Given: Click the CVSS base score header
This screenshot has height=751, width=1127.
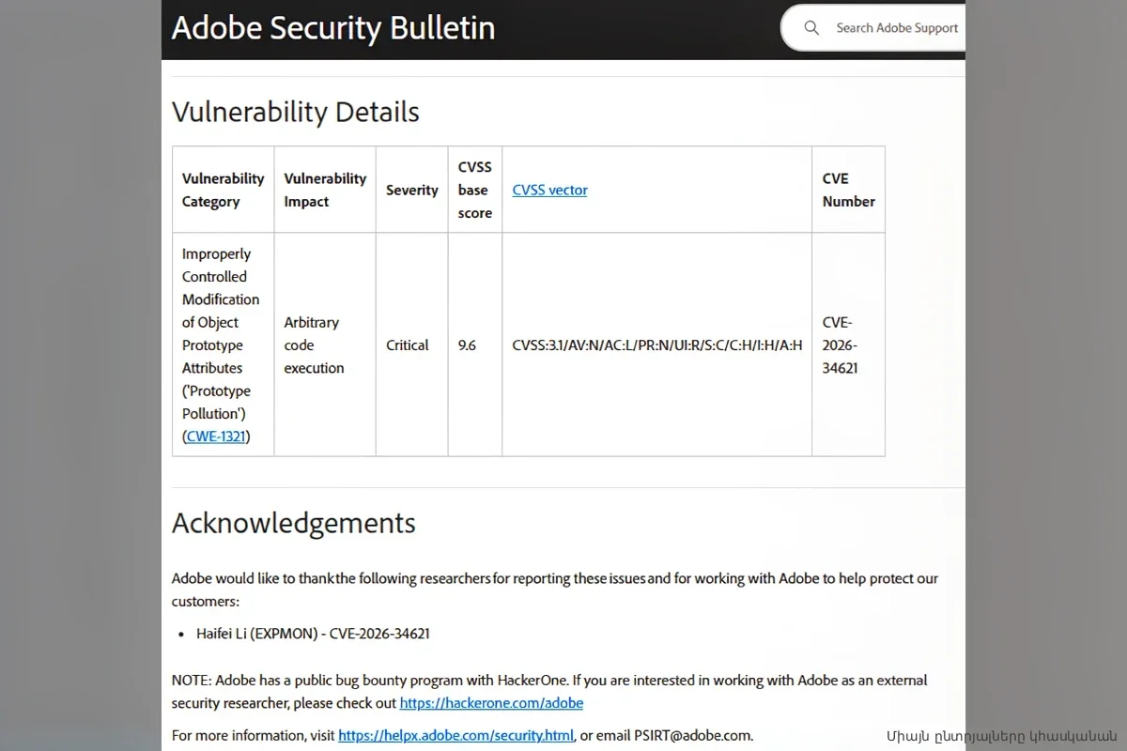Looking at the screenshot, I should (474, 190).
